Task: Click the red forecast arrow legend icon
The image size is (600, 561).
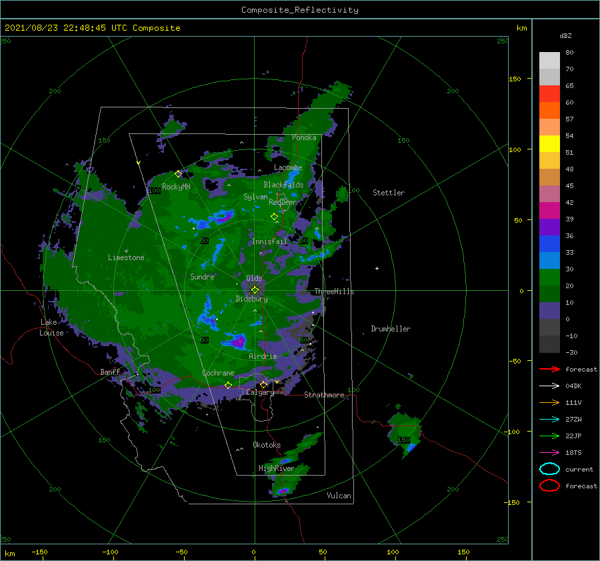Action: (549, 369)
